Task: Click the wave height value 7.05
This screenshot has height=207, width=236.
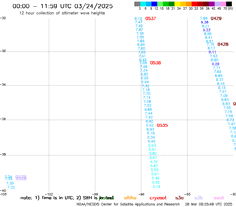Action: click(140, 37)
